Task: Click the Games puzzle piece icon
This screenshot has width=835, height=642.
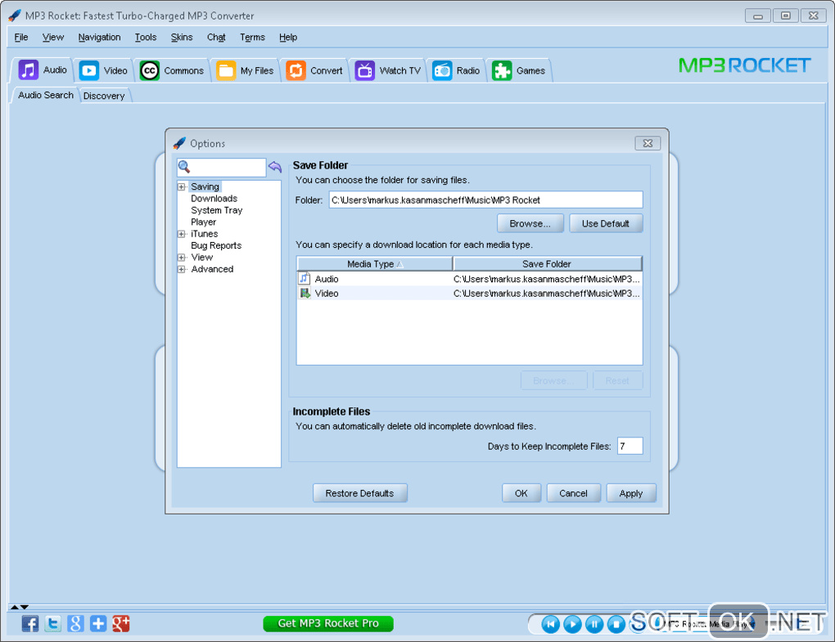Action: click(502, 70)
